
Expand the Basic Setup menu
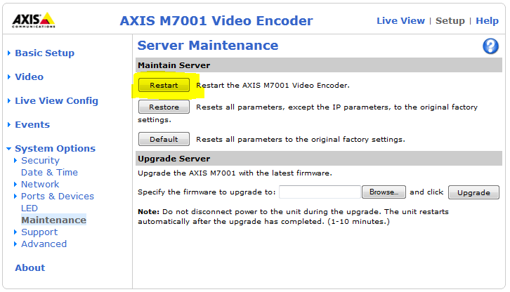click(x=44, y=53)
